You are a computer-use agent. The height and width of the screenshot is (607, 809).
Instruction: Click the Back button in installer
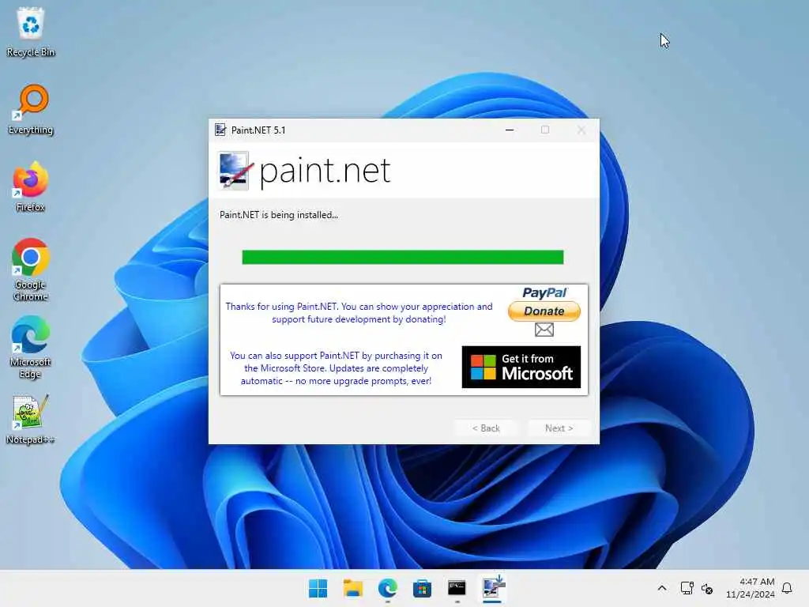(486, 428)
